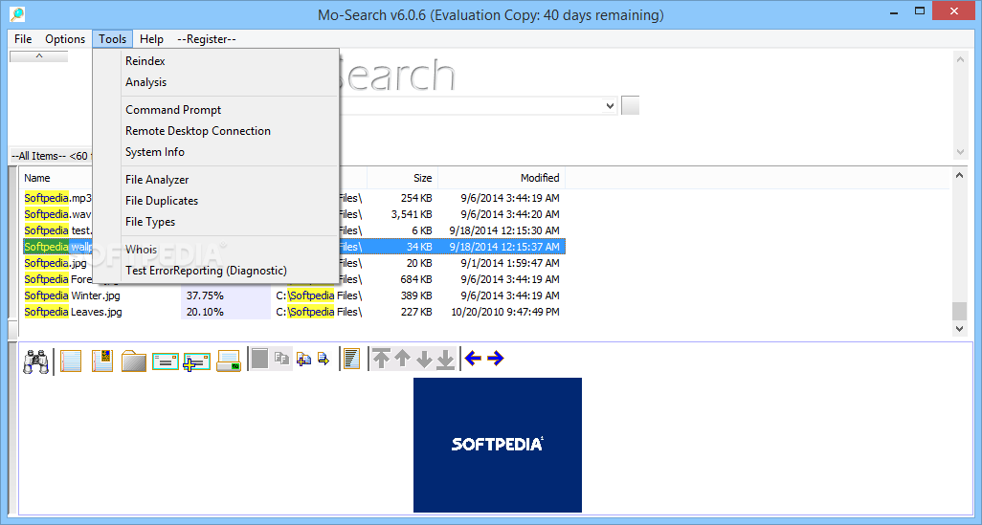The width and height of the screenshot is (982, 525).
Task: Click the jump-to-top arrow with bar
Action: tap(381, 359)
